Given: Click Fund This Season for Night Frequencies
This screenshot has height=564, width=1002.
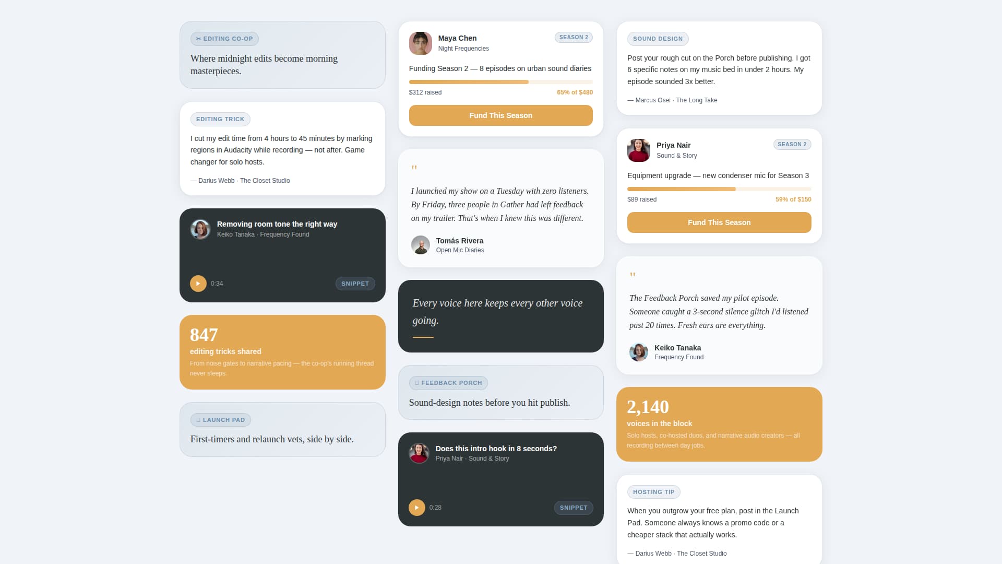Looking at the screenshot, I should coord(500,115).
